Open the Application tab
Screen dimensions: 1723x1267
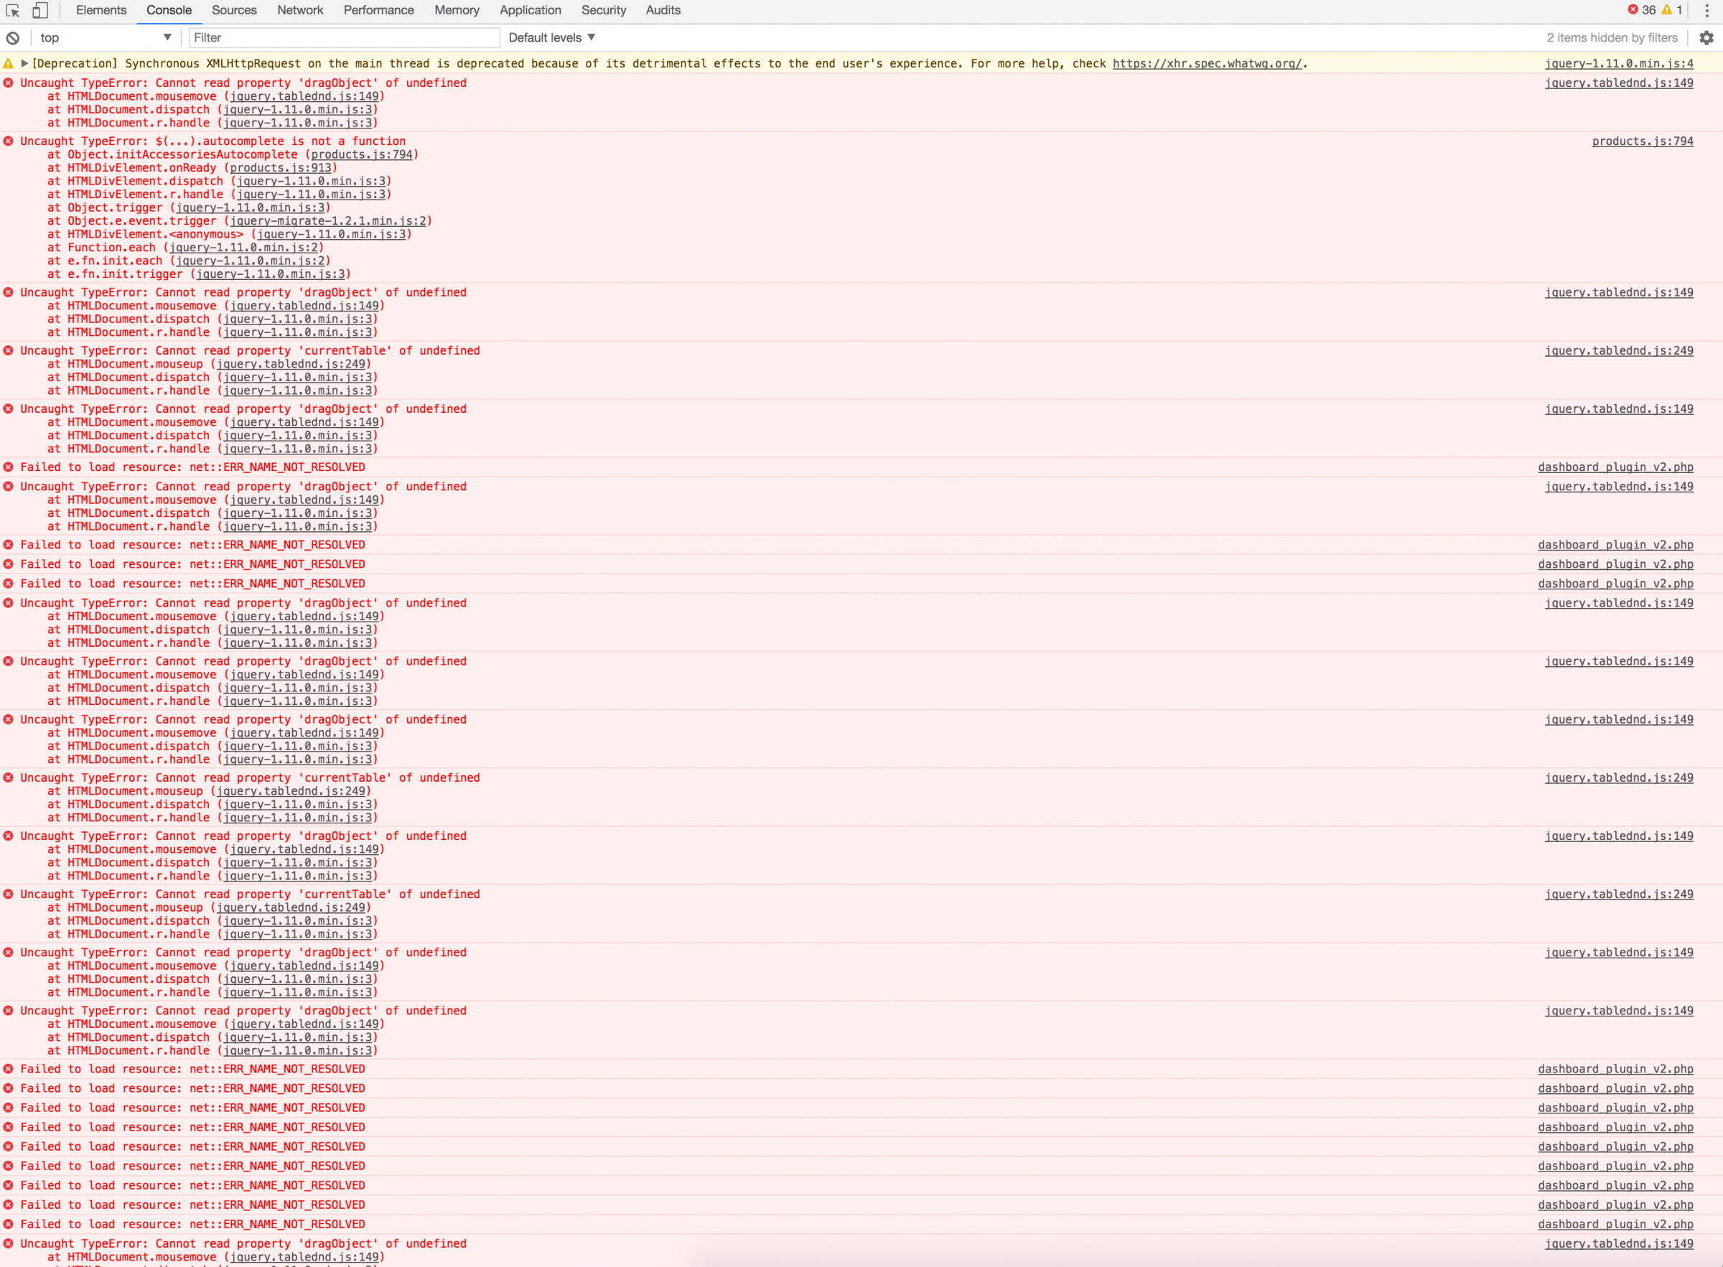(x=530, y=11)
